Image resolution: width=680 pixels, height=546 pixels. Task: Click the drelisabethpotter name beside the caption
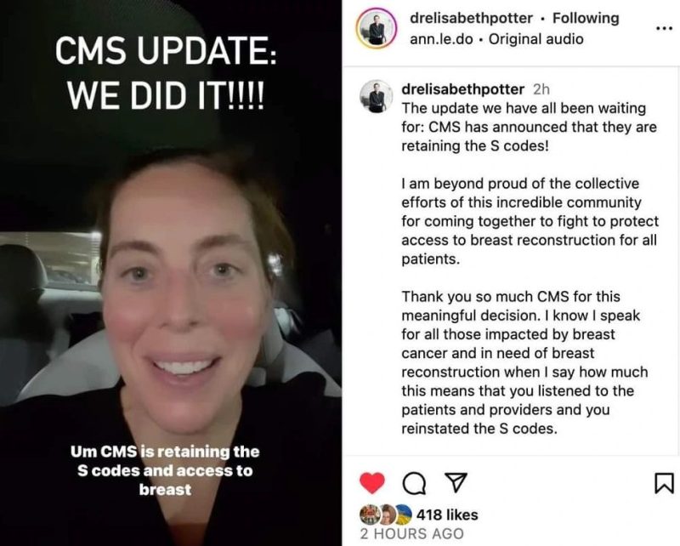coord(462,89)
